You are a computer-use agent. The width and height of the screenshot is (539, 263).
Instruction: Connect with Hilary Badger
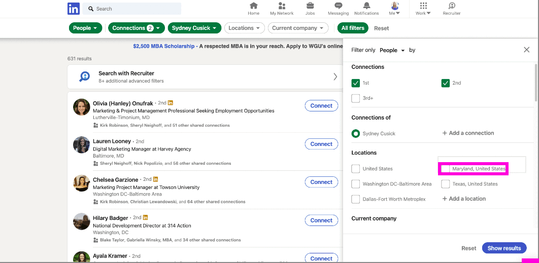[321, 220]
